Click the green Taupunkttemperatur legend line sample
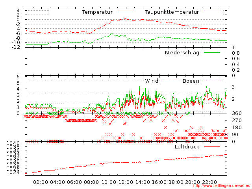252x189 pixels. click(x=212, y=12)
